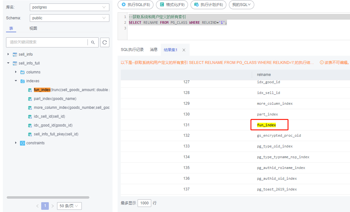Click the max rows input showing 1000
350x212 pixels.
point(145,203)
